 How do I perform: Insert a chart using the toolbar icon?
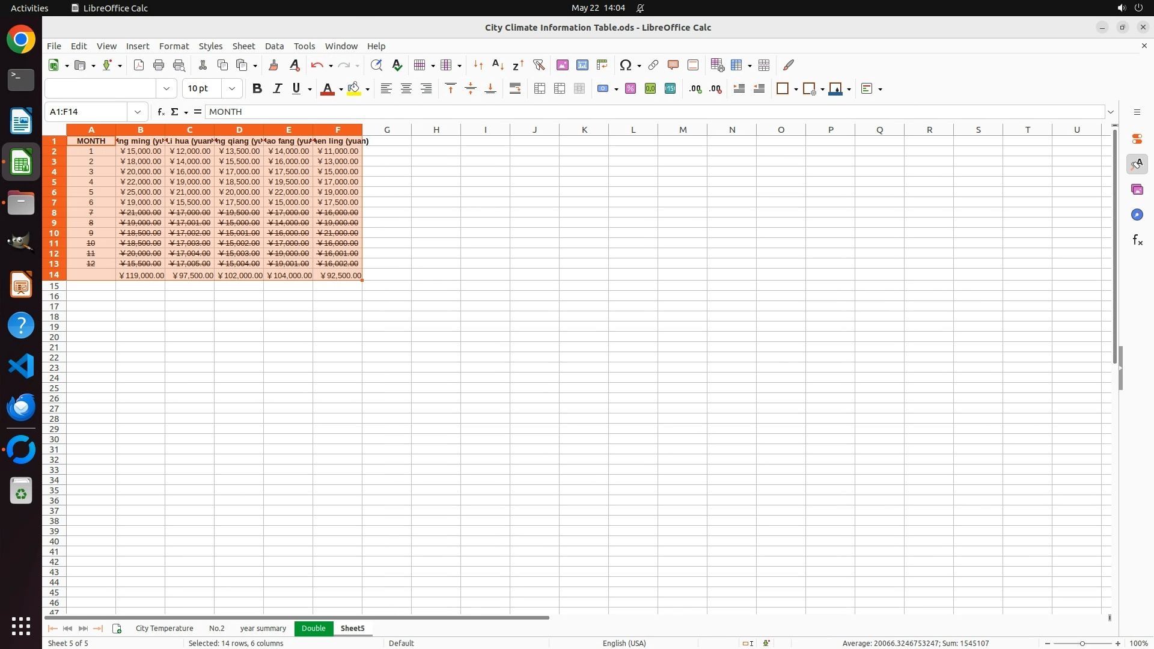tap(582, 65)
